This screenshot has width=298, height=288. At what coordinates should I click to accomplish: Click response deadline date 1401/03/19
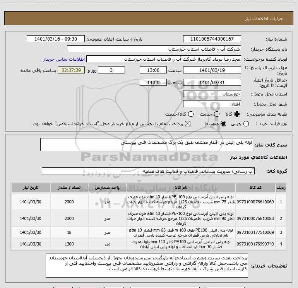(212, 70)
